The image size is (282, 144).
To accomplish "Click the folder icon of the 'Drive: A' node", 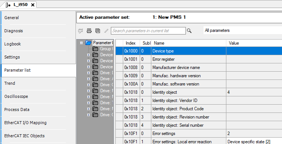I will 95,79.
